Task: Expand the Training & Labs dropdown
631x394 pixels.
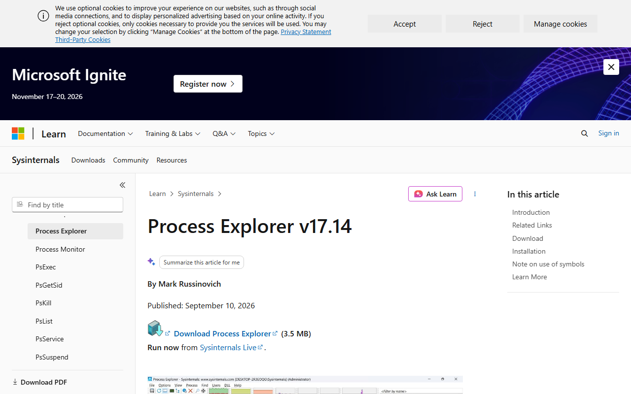Action: [173, 133]
